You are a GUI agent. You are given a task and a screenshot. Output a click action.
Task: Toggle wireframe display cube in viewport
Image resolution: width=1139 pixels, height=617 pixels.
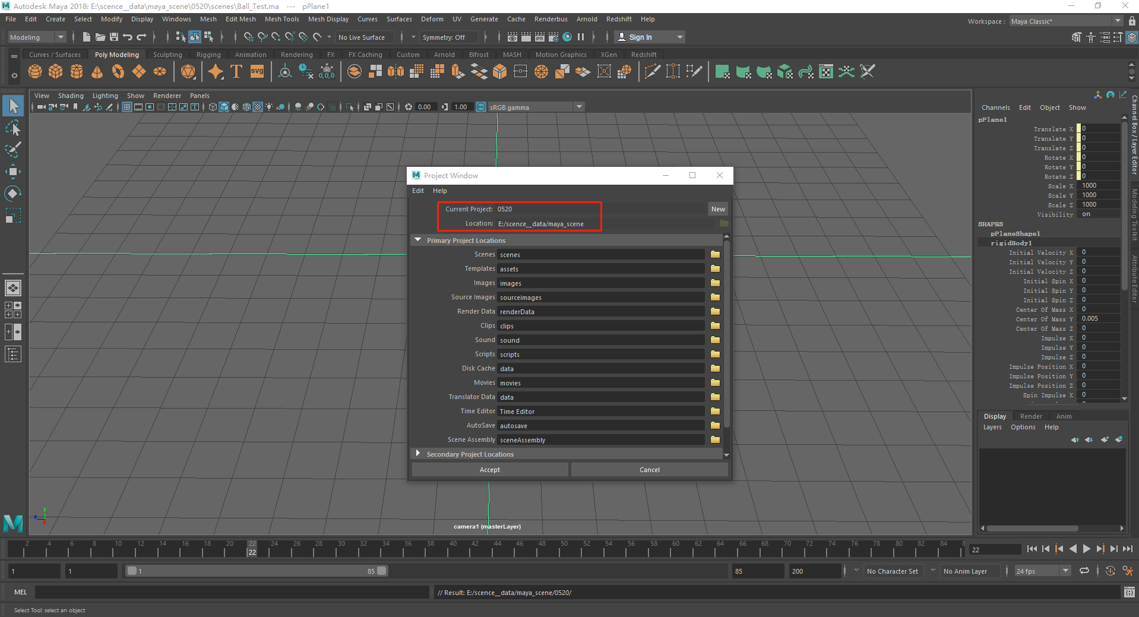point(213,107)
